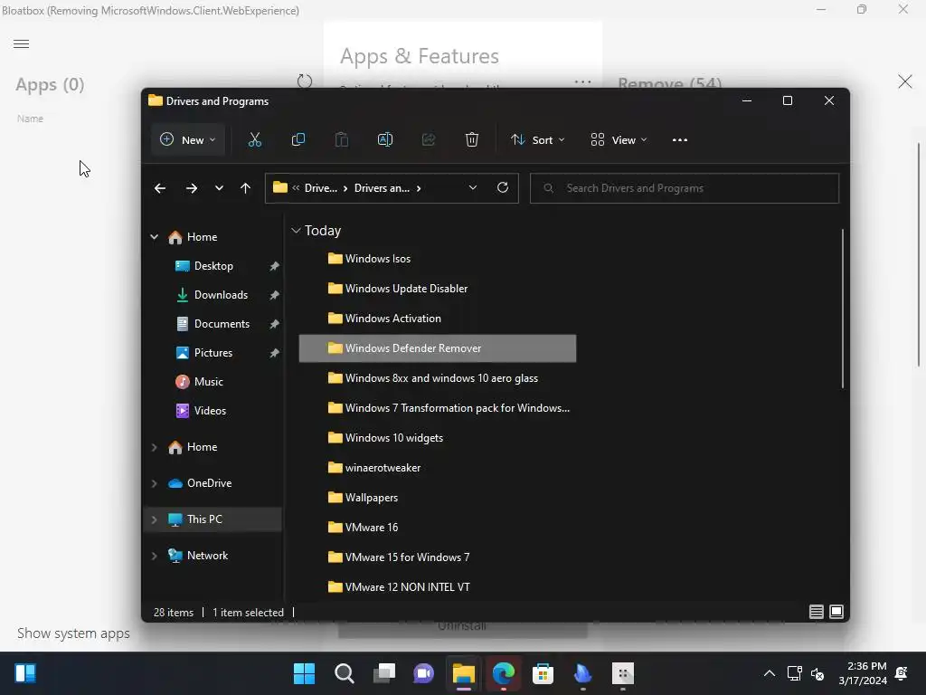Select the VMware 16 folder

437,528
